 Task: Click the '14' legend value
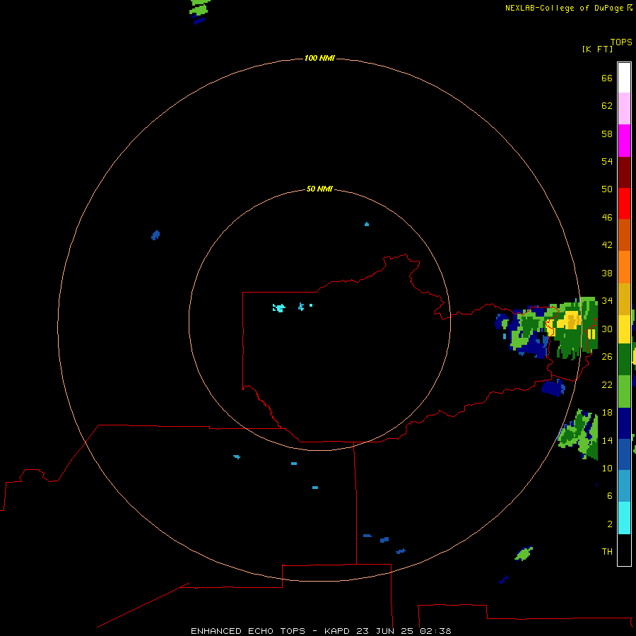(x=607, y=440)
